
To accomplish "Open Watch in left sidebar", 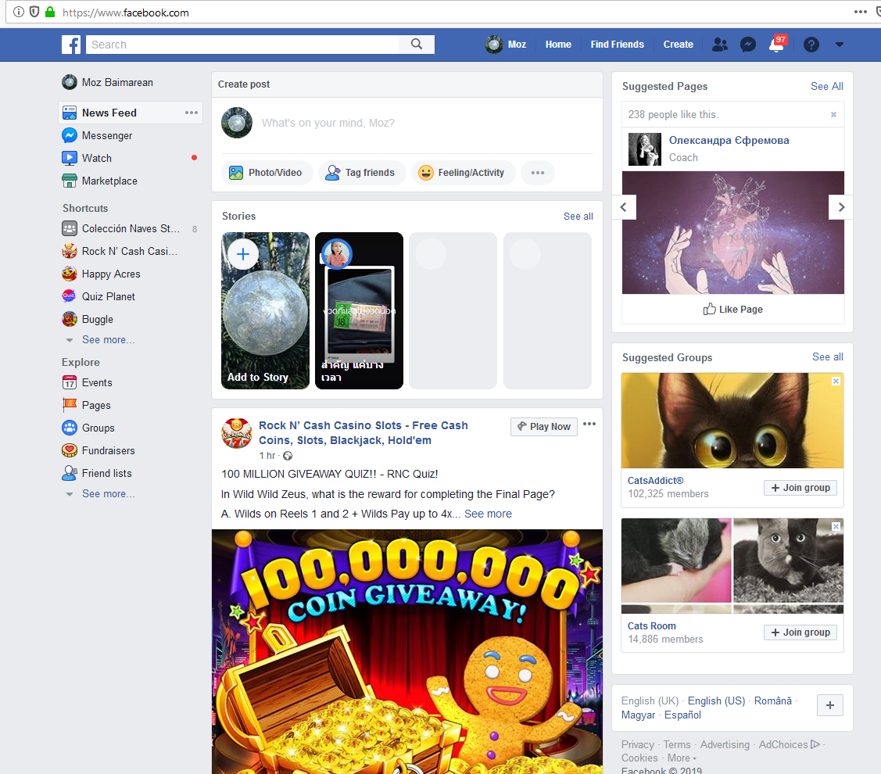I will (x=97, y=158).
